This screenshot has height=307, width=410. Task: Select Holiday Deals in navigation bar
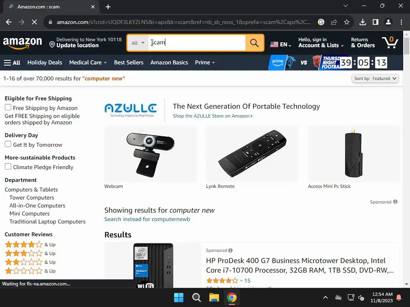click(45, 63)
